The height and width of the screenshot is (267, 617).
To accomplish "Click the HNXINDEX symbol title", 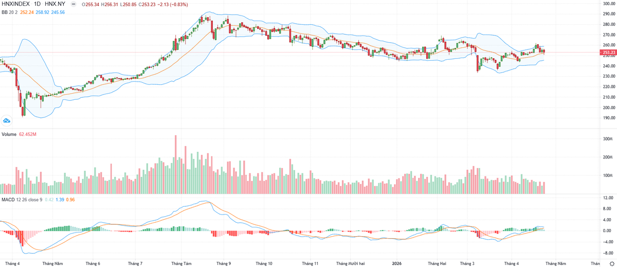I will [x=16, y=3].
